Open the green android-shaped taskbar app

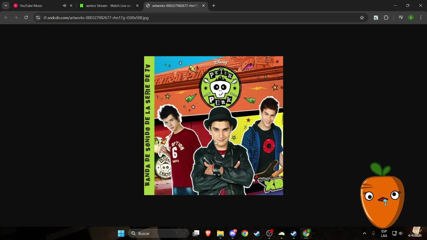282,233
